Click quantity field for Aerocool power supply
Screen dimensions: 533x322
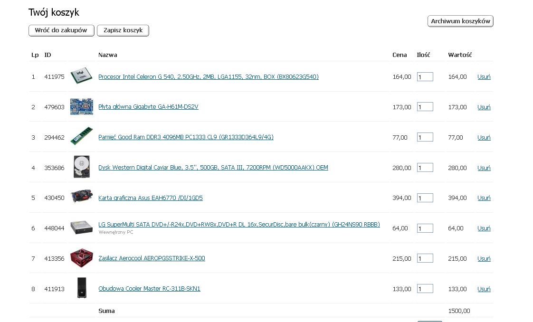[x=425, y=258]
